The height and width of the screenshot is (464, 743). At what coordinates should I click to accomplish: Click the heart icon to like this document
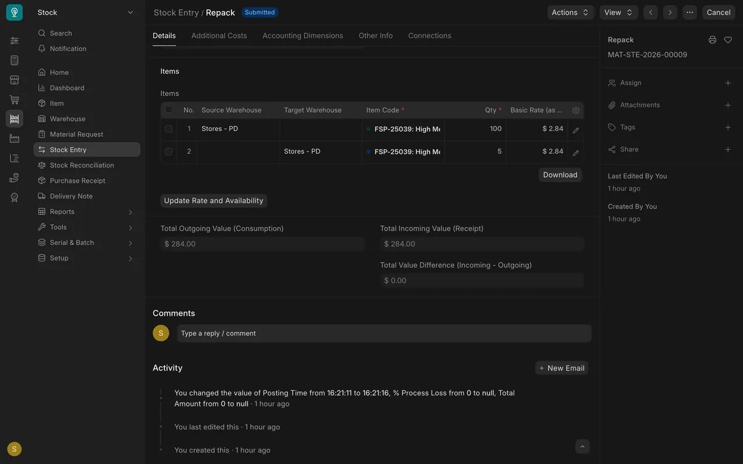pos(728,40)
